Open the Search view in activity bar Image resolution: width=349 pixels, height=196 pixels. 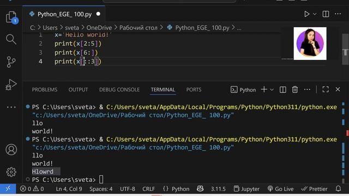click(11, 39)
